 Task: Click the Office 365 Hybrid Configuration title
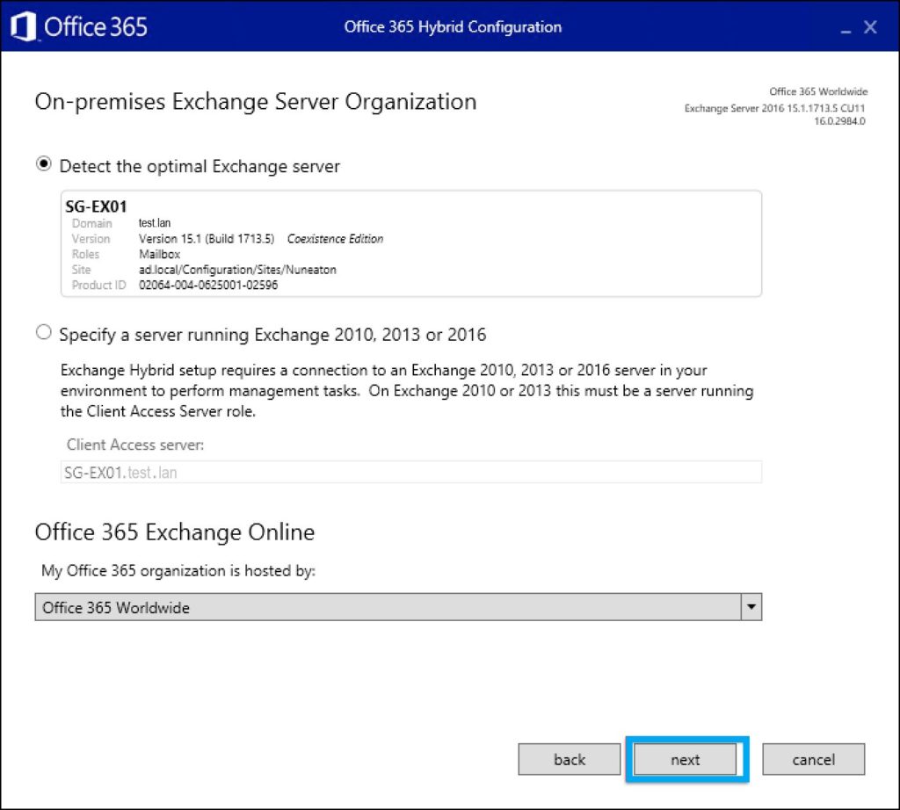[453, 27]
